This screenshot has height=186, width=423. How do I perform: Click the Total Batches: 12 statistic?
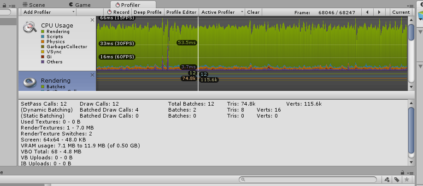(x=191, y=104)
